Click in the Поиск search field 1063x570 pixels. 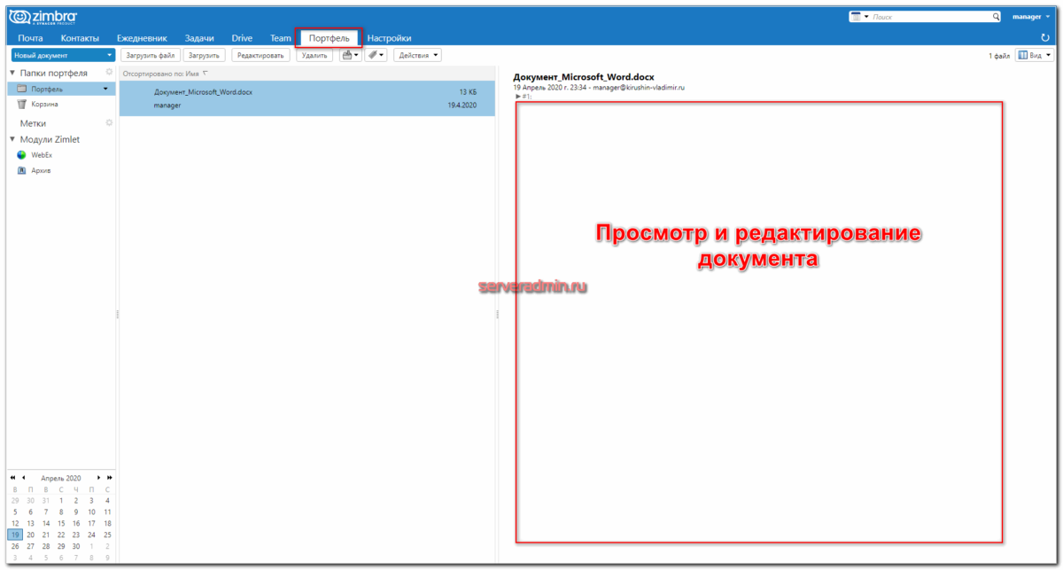click(x=930, y=17)
